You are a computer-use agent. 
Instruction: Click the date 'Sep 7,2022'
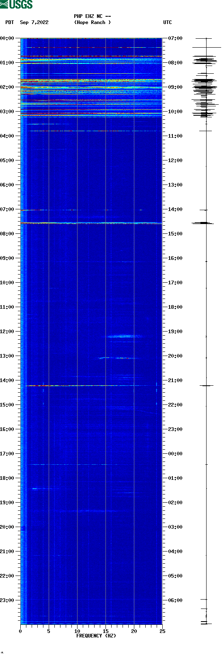34,22
